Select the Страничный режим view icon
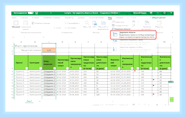 click(25, 23)
